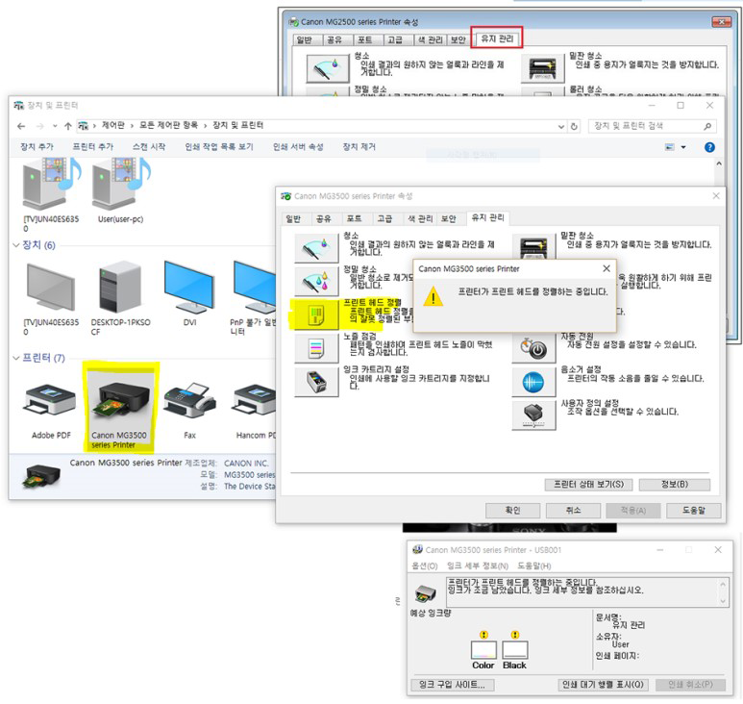Click 장치 제거 toolbar item
The image size is (743, 704).
pyautogui.click(x=359, y=146)
